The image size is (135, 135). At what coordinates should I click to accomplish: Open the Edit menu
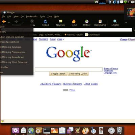pos(9,17)
